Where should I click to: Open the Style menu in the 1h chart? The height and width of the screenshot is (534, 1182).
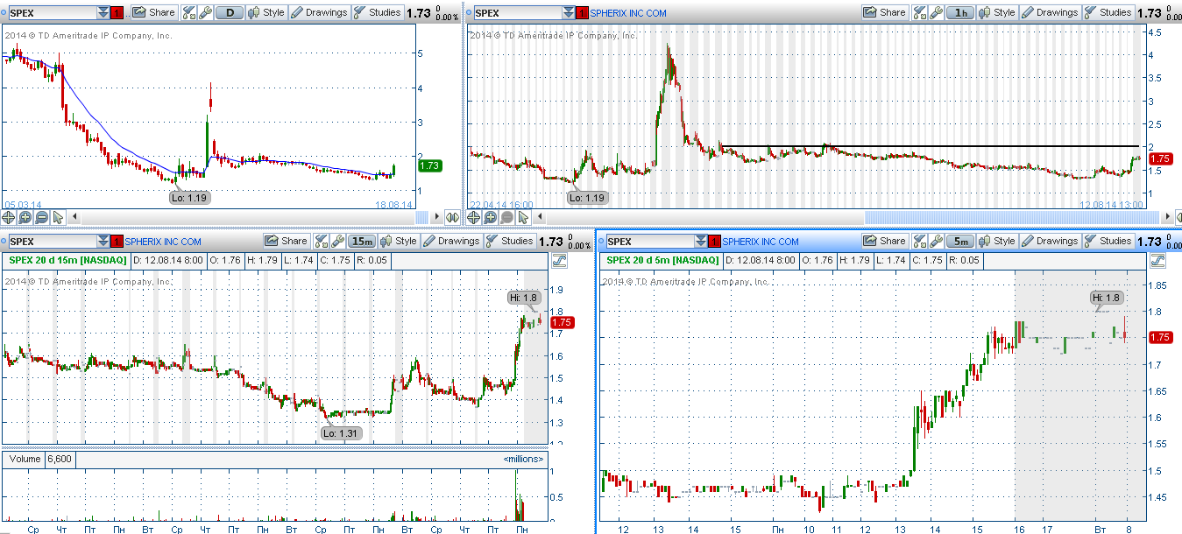point(997,13)
